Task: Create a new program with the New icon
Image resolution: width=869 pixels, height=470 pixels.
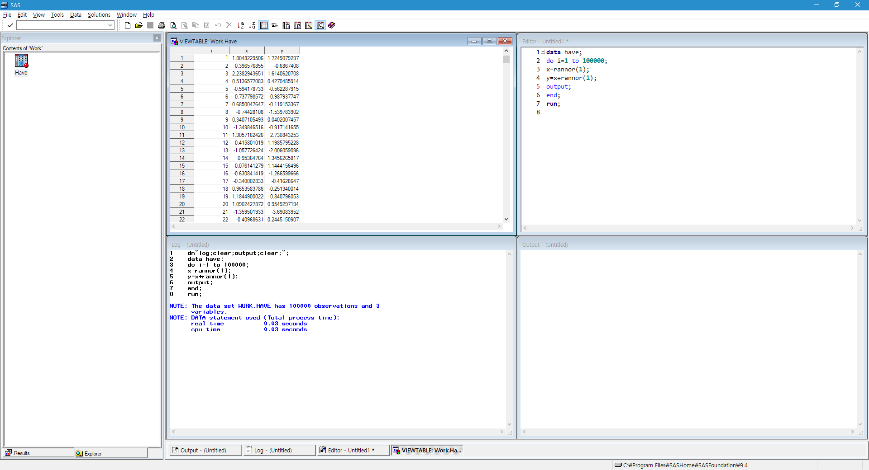Action: pyautogui.click(x=127, y=25)
